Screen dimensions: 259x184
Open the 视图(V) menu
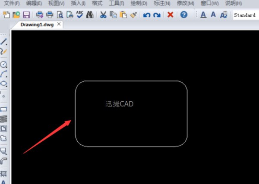pos(56,3)
